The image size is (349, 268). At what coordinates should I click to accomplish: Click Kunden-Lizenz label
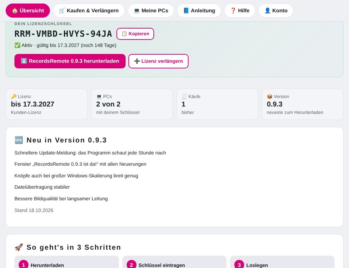click(26, 112)
